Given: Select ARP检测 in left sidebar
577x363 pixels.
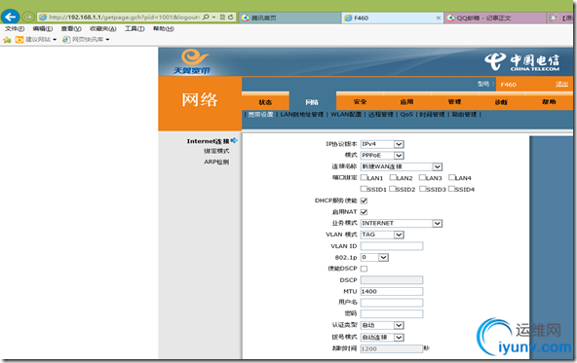Looking at the screenshot, I should [x=216, y=162].
